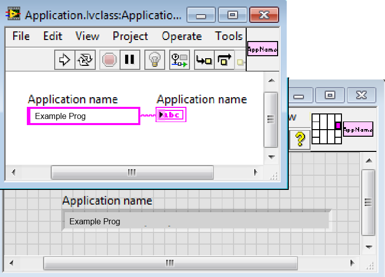Select the abc string indicator terminal
385x277 pixels.
point(171,115)
